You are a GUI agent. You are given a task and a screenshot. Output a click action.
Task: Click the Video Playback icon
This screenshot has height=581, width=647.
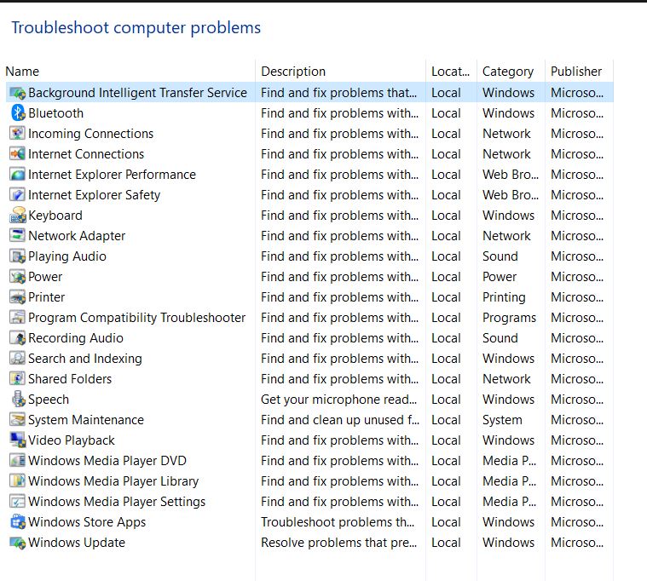tap(17, 440)
